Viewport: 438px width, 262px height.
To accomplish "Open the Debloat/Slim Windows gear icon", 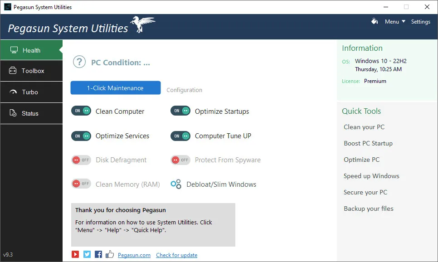I will click(x=176, y=184).
